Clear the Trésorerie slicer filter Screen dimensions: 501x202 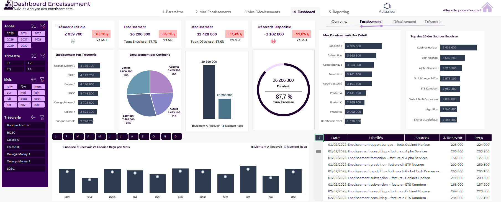(x=42, y=117)
